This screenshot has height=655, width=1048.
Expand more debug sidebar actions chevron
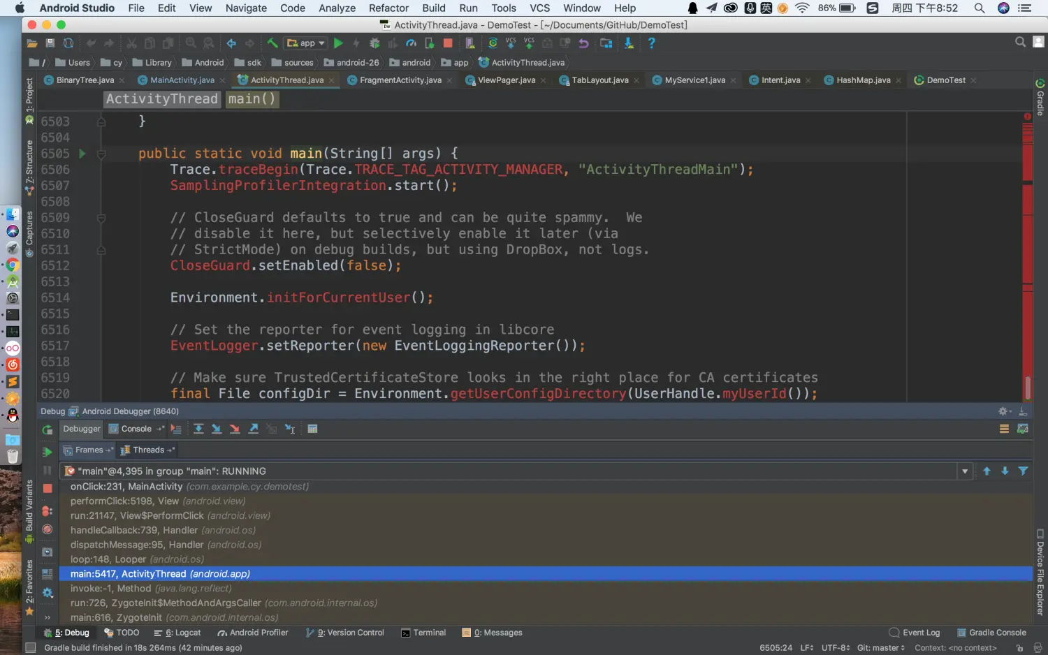click(x=48, y=617)
